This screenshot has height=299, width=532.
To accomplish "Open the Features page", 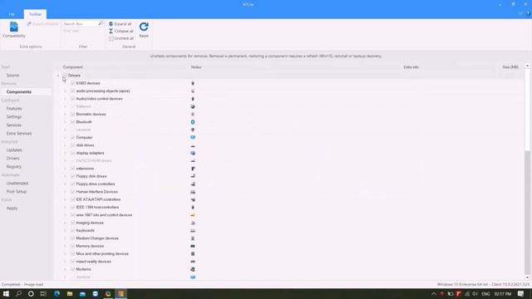I will click(x=14, y=109).
